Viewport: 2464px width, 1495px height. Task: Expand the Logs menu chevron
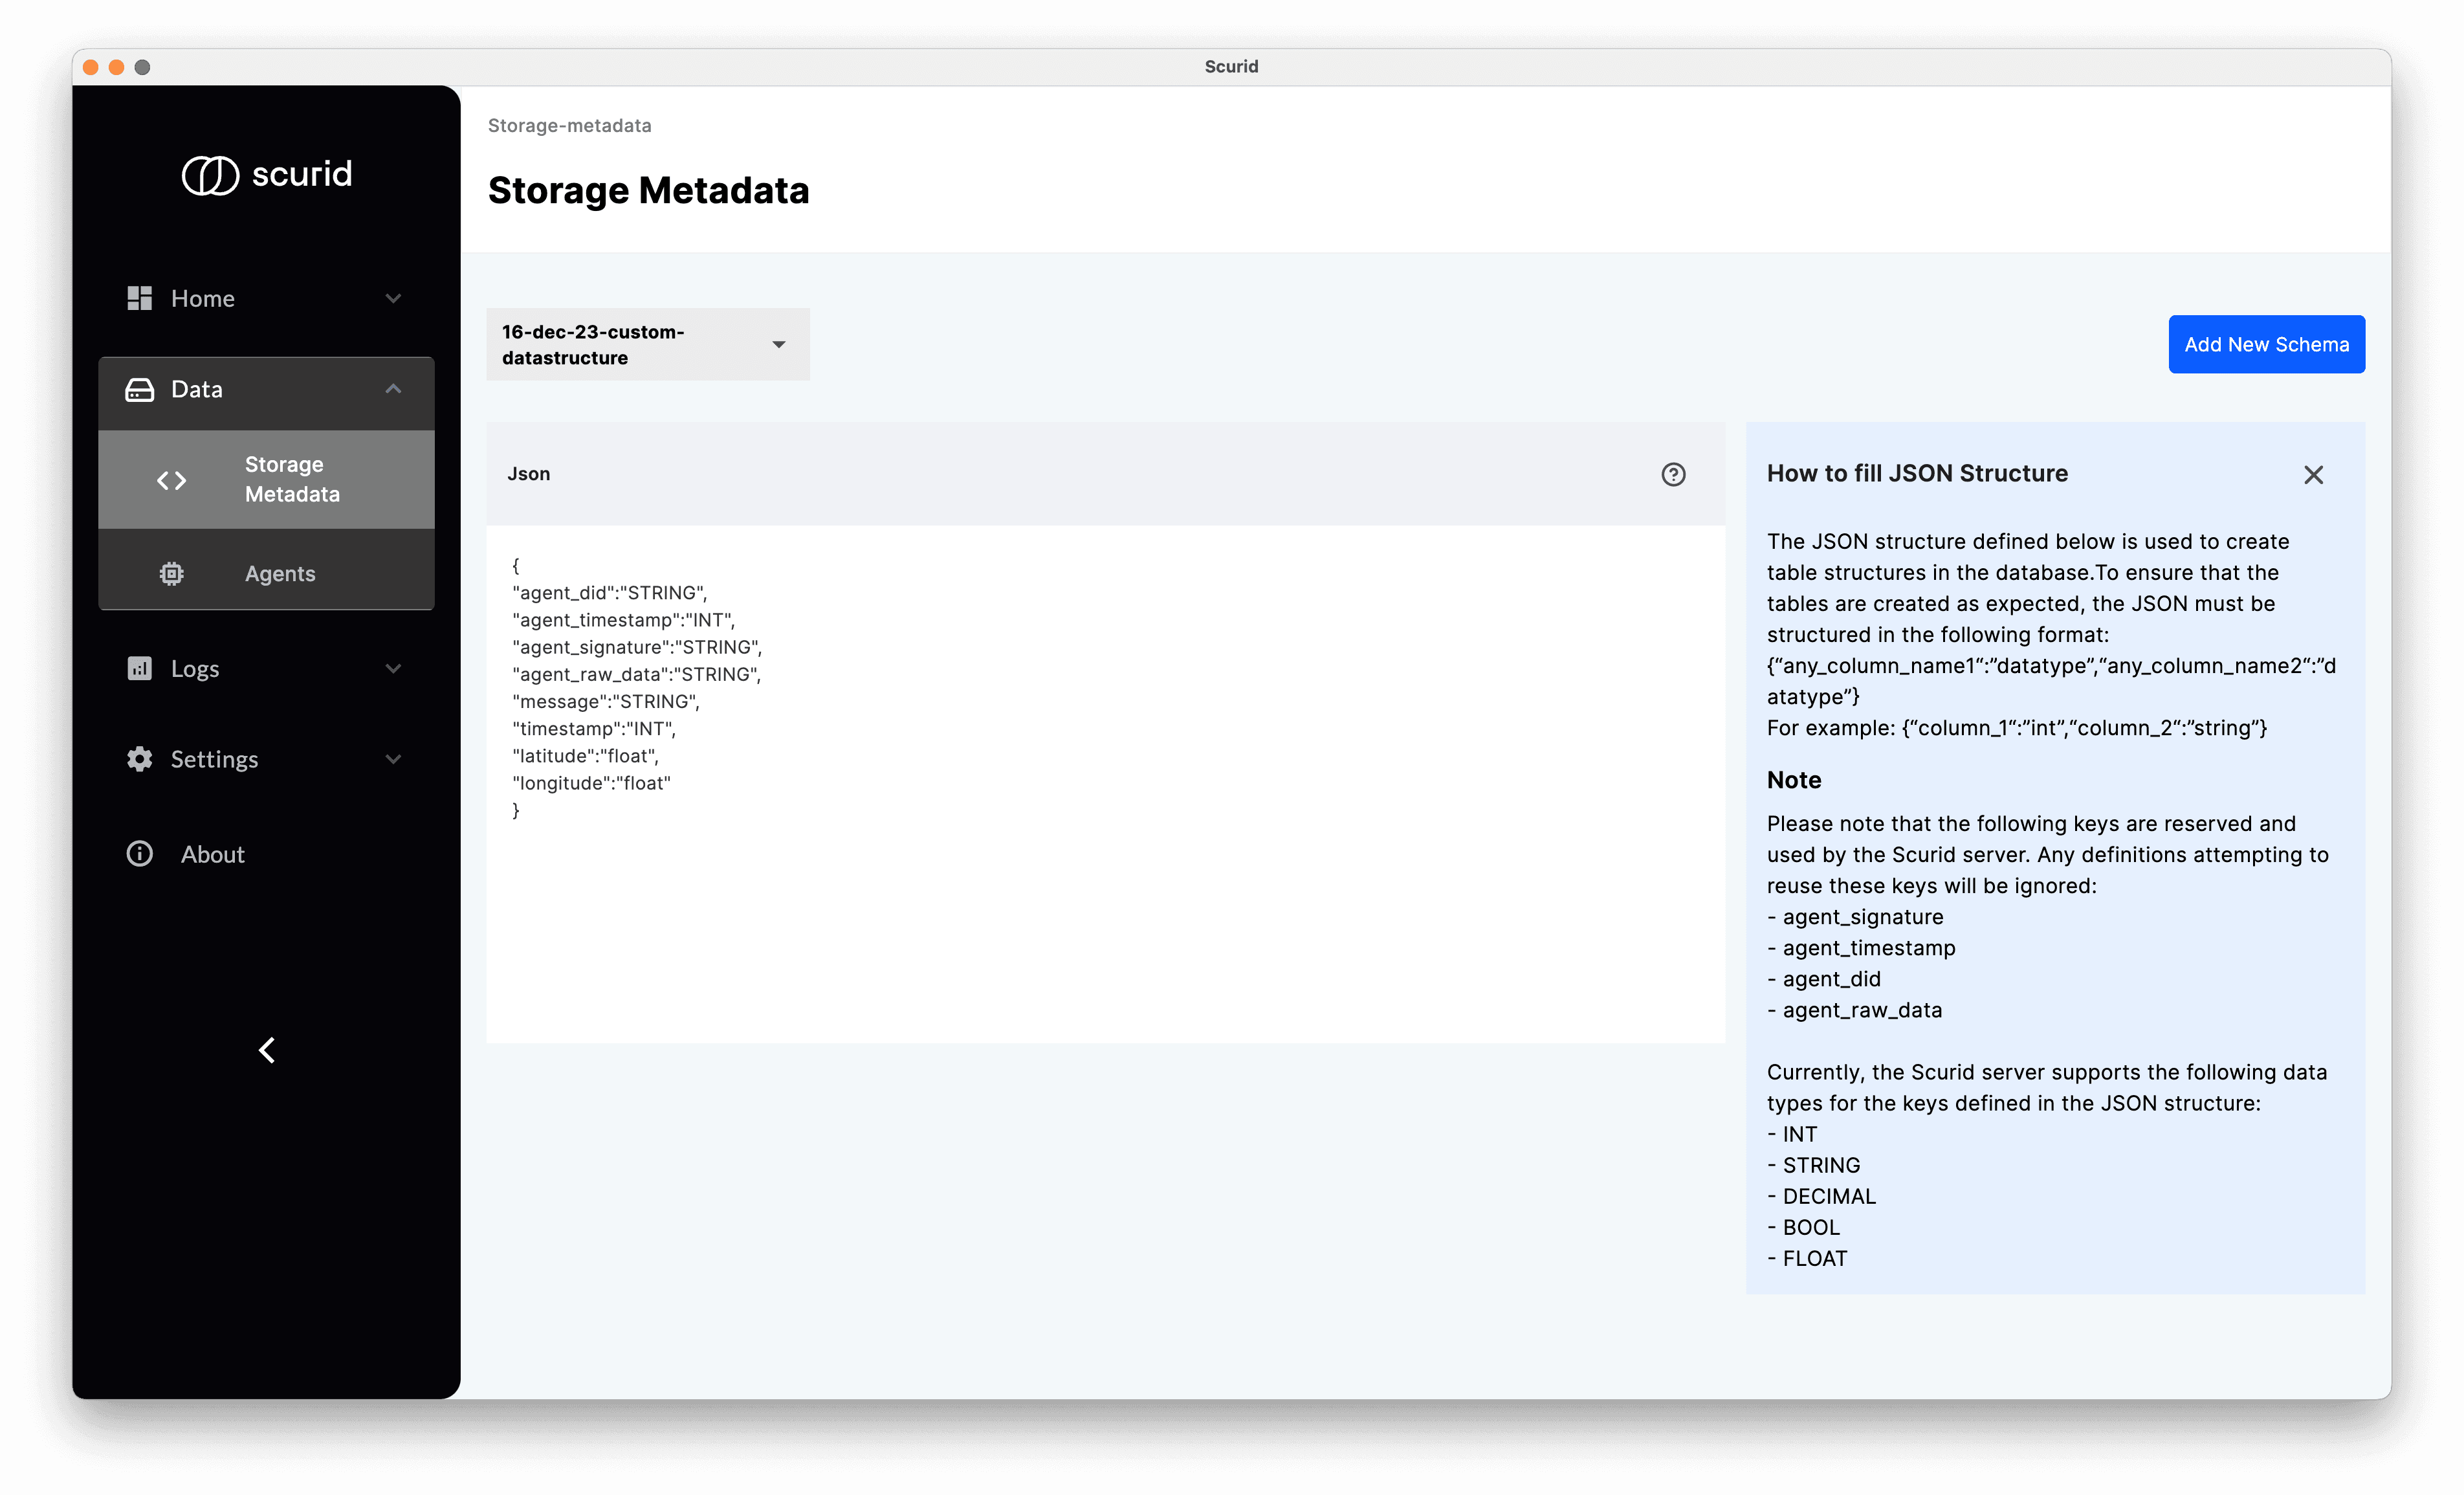click(x=393, y=668)
